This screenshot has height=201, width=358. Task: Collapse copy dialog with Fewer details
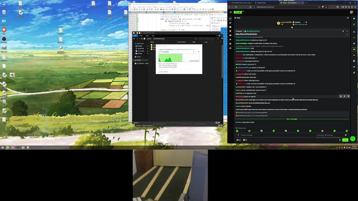click(163, 72)
